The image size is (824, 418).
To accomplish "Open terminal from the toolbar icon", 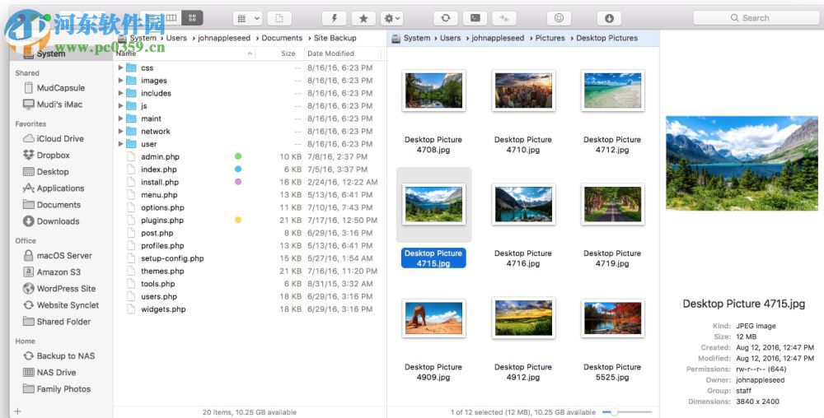I will [475, 18].
